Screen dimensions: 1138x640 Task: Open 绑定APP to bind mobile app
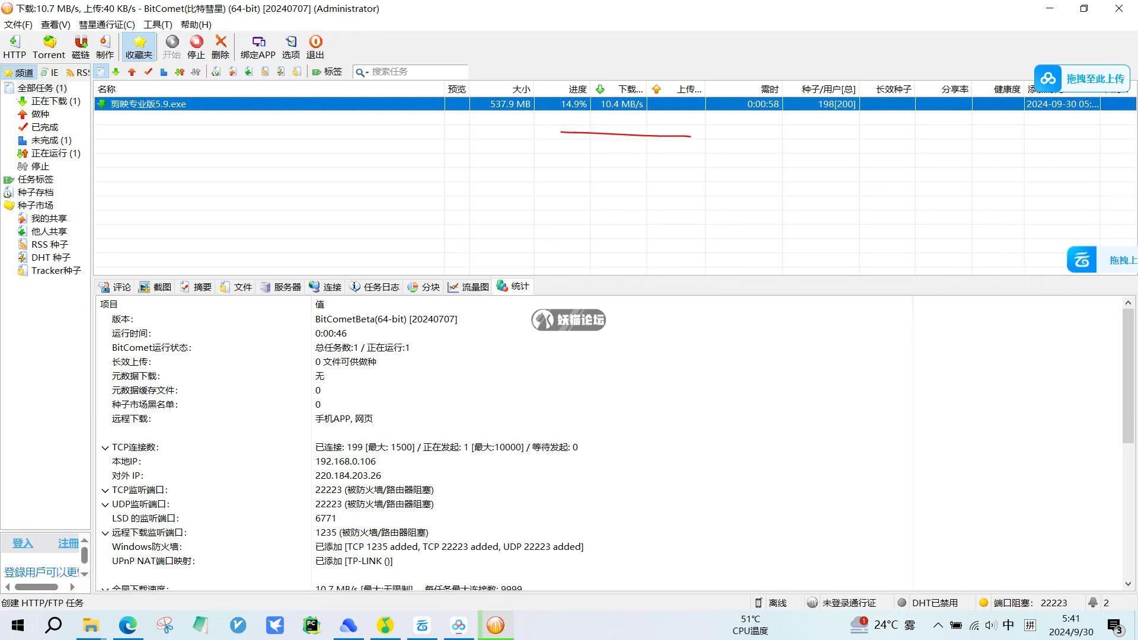click(x=258, y=47)
